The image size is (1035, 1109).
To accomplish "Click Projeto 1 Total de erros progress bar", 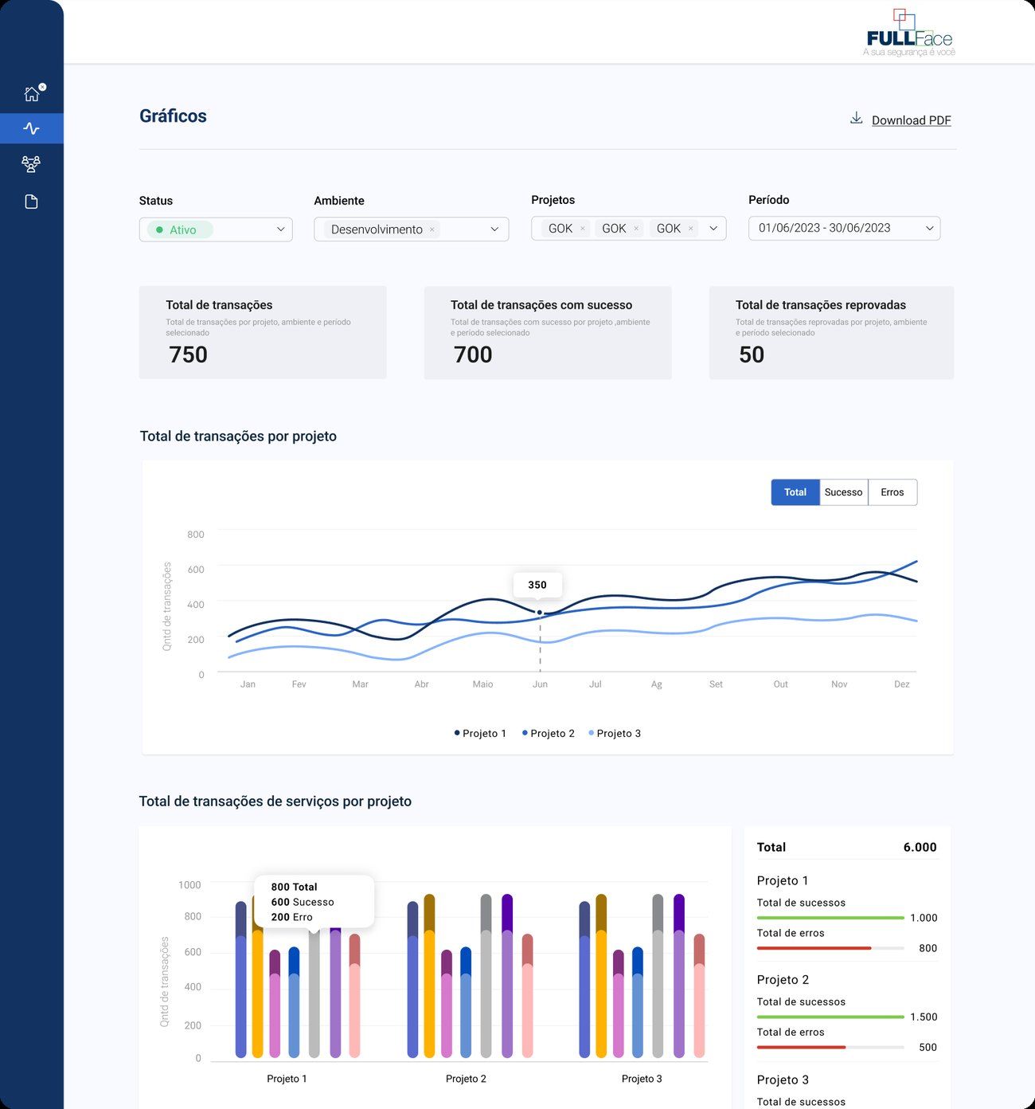I will (x=830, y=948).
